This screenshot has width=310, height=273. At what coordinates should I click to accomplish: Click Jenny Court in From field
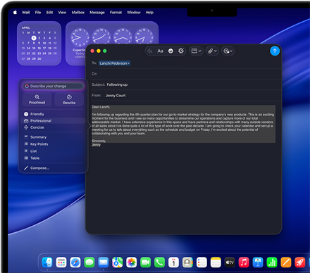[116, 96]
